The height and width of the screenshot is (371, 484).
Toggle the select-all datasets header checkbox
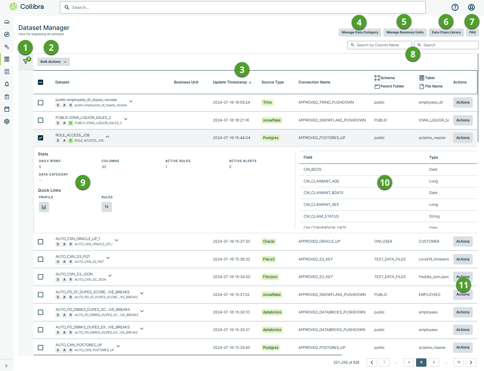(41, 82)
